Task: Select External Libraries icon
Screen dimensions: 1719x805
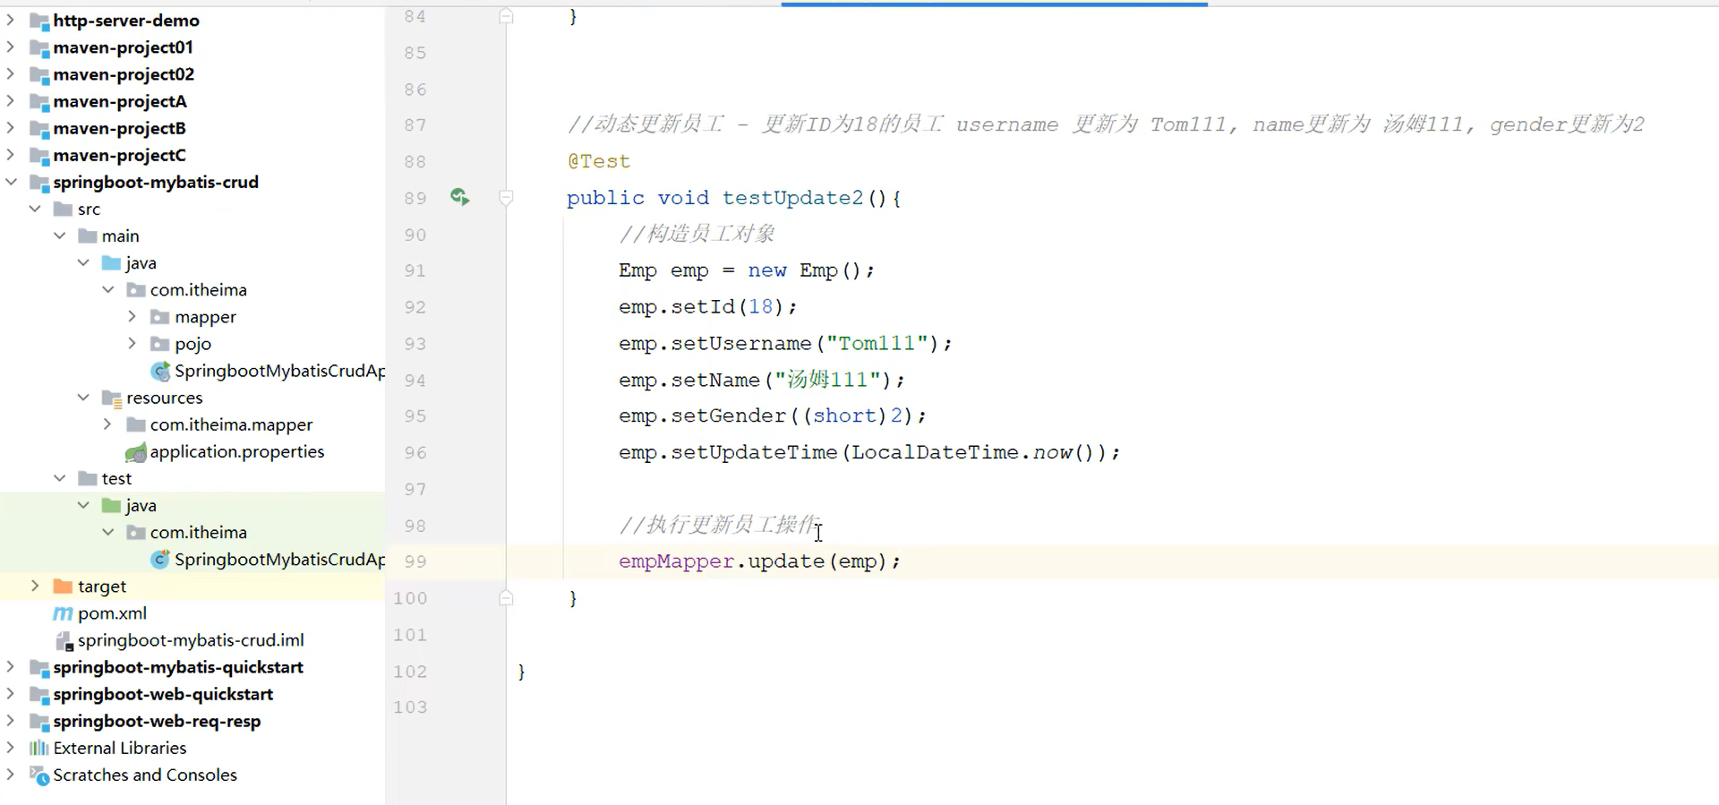Action: pyautogui.click(x=38, y=748)
